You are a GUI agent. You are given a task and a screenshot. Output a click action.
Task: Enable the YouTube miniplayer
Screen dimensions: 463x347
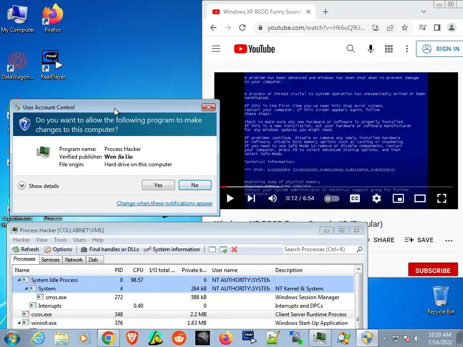[x=398, y=198]
